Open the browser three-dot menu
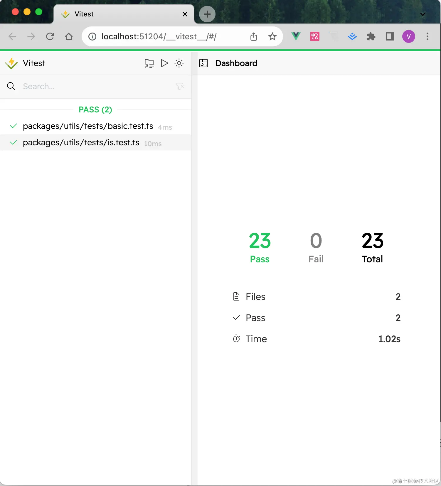This screenshot has height=486, width=441. click(427, 36)
